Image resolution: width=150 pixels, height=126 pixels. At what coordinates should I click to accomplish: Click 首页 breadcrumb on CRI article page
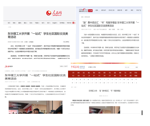point(82,17)
